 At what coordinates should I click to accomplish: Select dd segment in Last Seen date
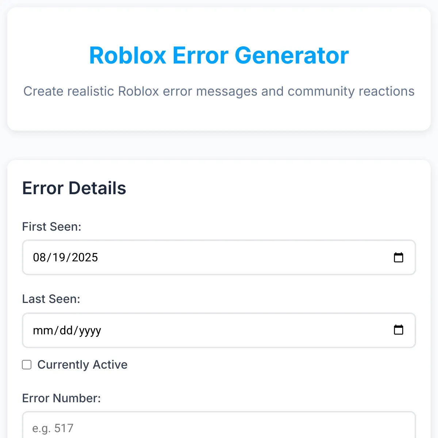click(x=66, y=330)
